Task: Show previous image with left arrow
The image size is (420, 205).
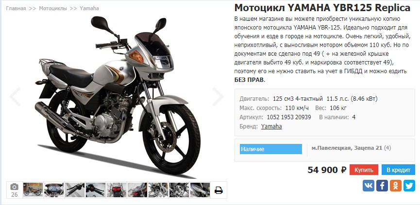Action: (x=15, y=96)
